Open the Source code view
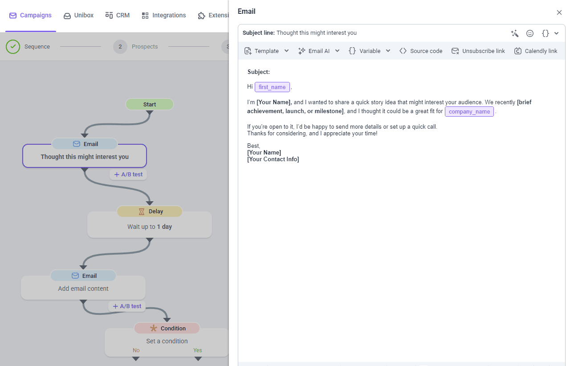Screen dimensions: 566x366 pyautogui.click(x=421, y=51)
